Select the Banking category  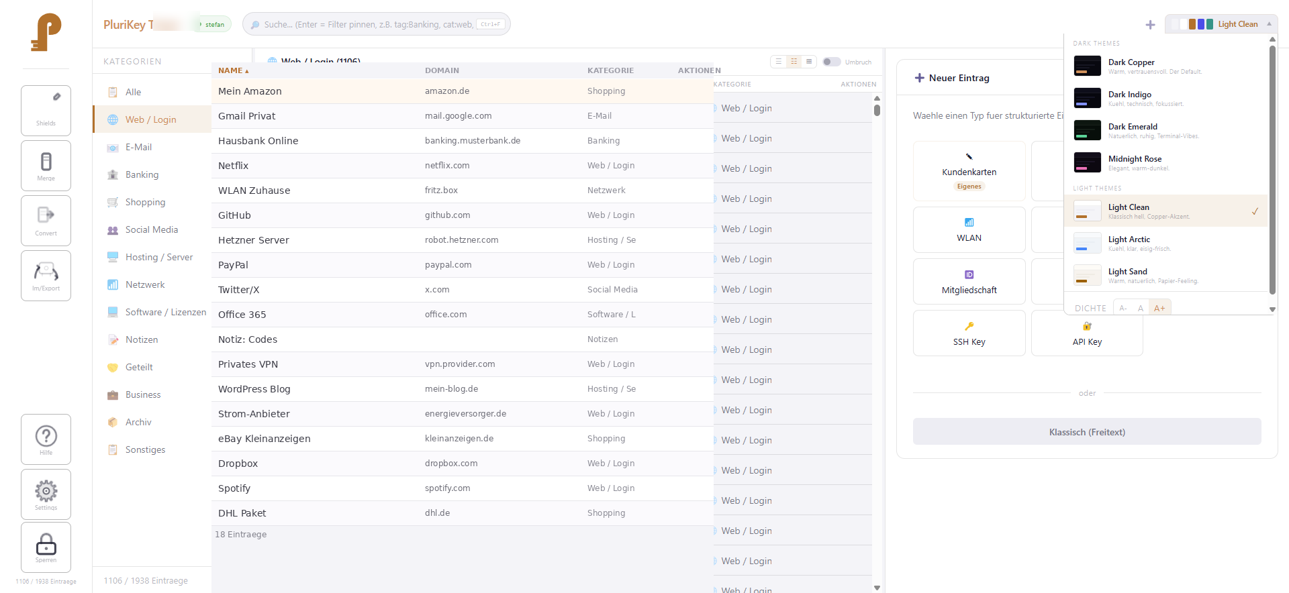tap(152, 174)
